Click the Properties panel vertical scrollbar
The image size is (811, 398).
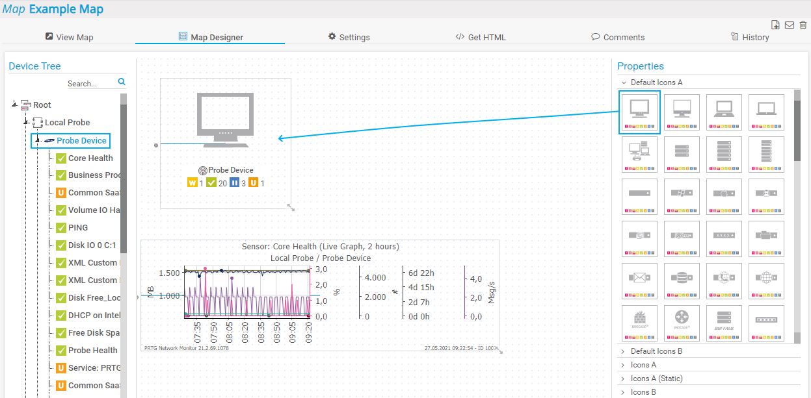797,130
